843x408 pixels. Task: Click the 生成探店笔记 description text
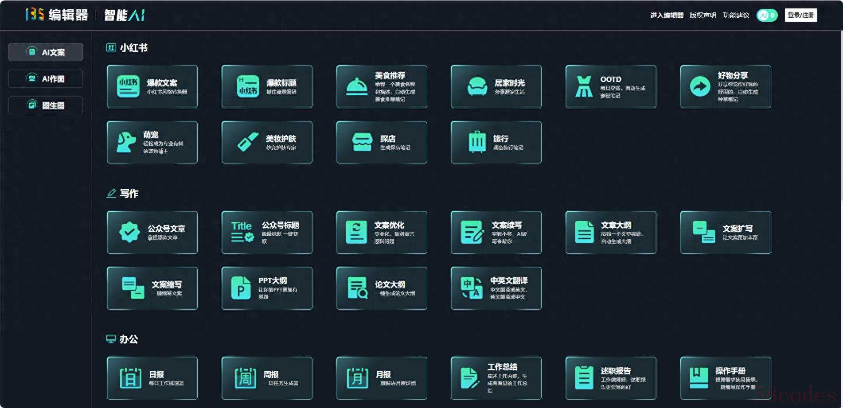pyautogui.click(x=395, y=148)
